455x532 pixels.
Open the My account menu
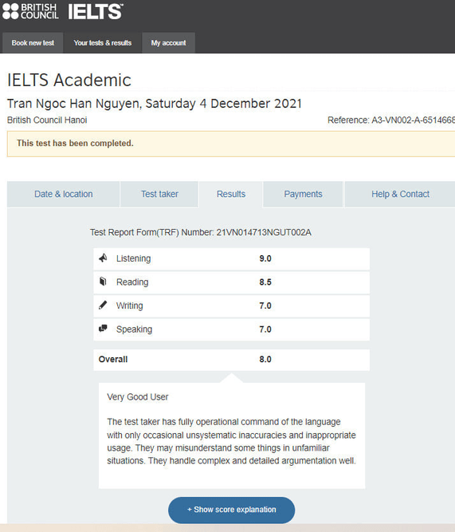click(x=168, y=43)
